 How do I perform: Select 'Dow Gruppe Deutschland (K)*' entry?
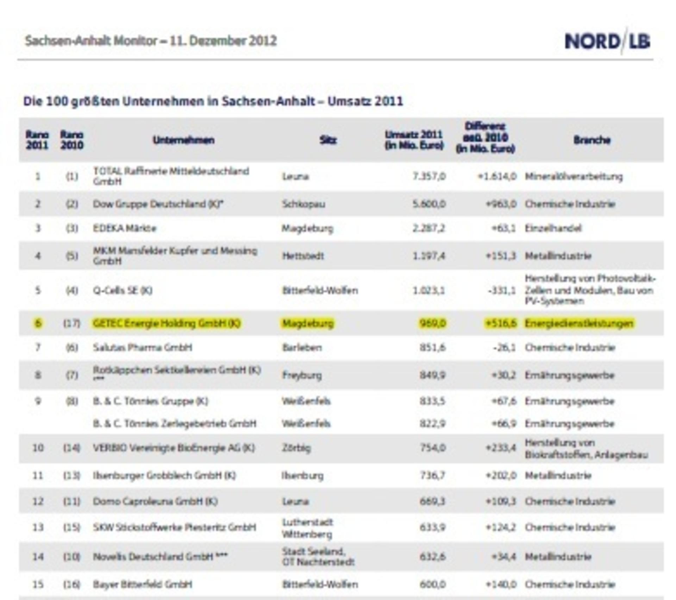point(158,204)
